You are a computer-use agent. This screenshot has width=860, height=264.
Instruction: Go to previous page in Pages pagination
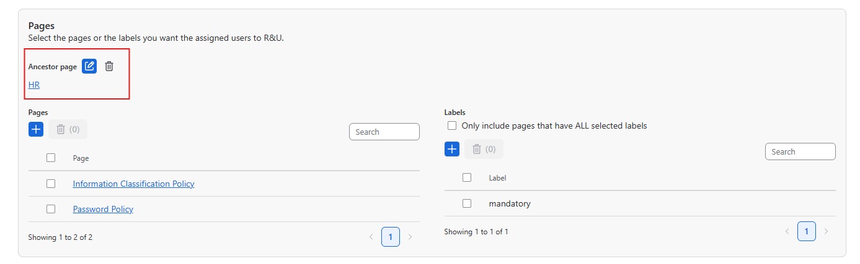coord(371,237)
